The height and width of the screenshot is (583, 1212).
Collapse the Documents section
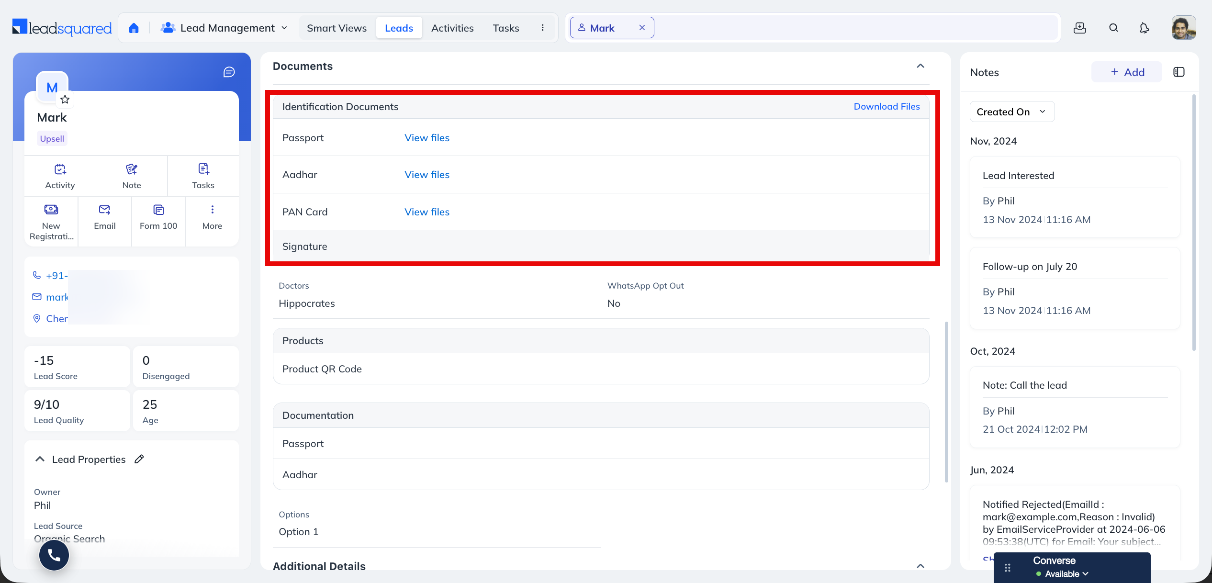920,66
